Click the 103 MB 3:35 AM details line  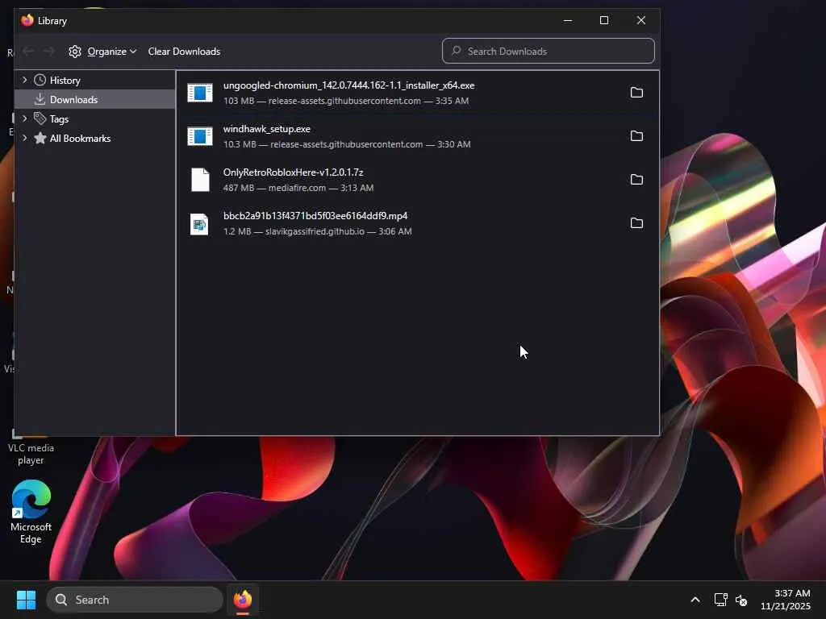[345, 101]
